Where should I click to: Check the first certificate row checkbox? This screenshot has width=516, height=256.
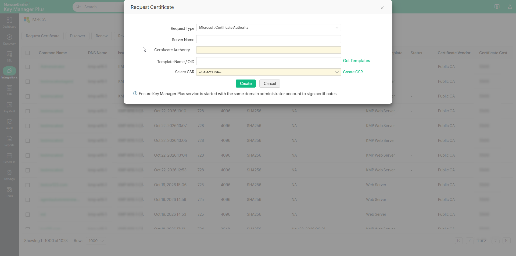click(28, 67)
